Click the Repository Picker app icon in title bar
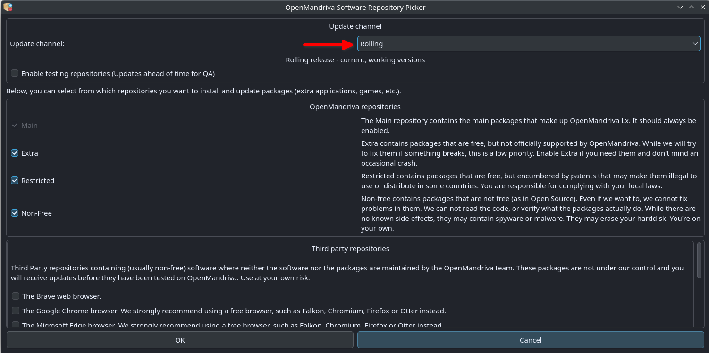This screenshot has height=353, width=709. tap(8, 7)
